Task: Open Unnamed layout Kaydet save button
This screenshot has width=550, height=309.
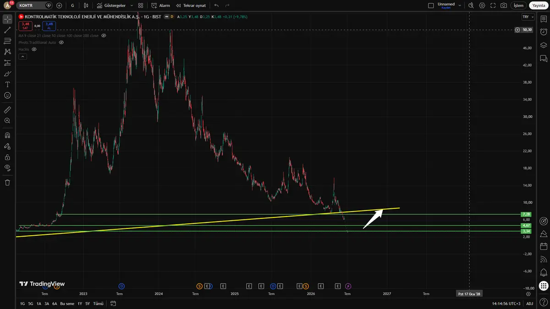Action: click(x=446, y=5)
